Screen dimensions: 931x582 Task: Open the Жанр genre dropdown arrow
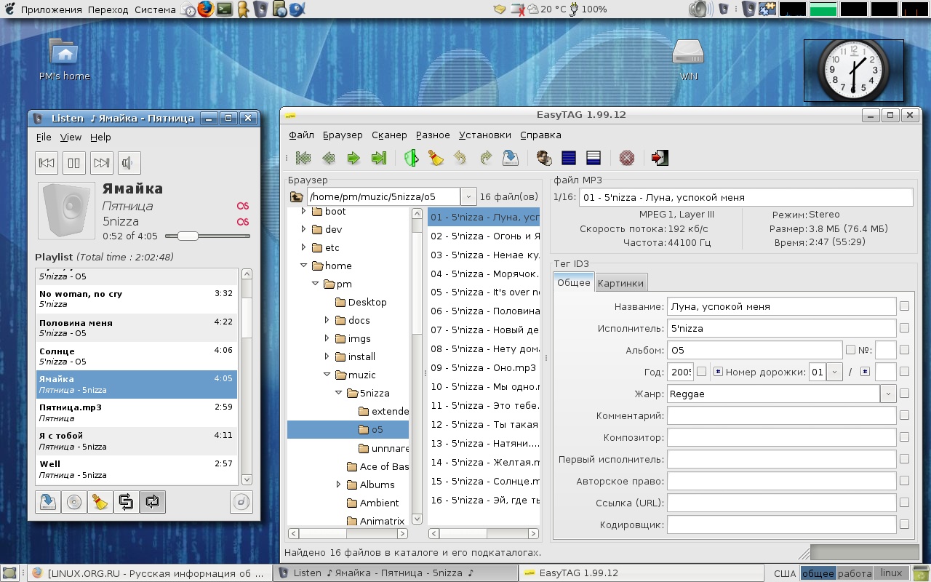pos(888,394)
